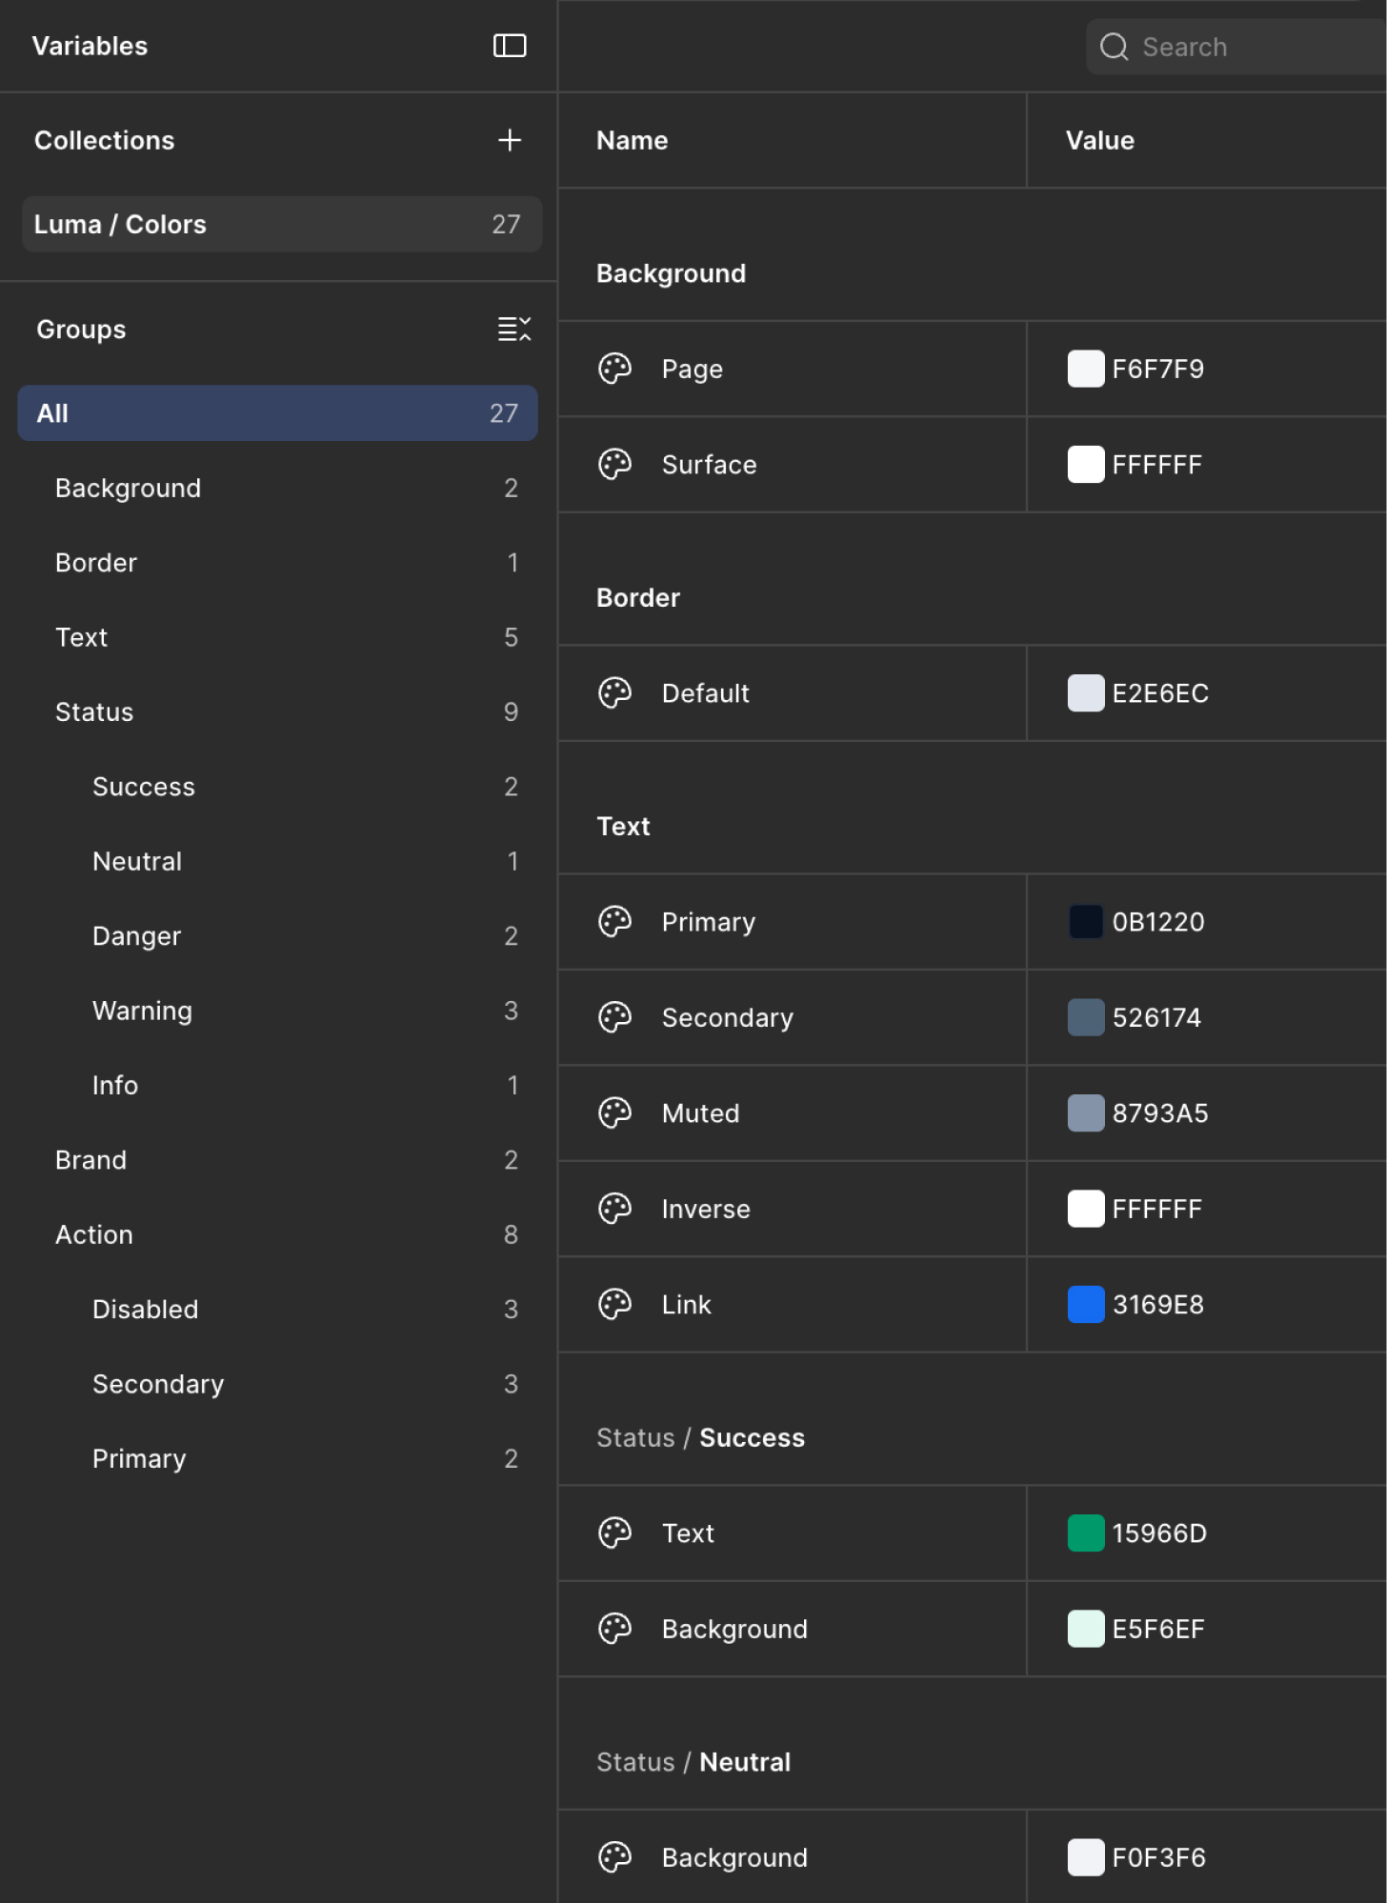Click the Variables panel title
Viewport: 1387px width, 1903px height.
(90, 46)
